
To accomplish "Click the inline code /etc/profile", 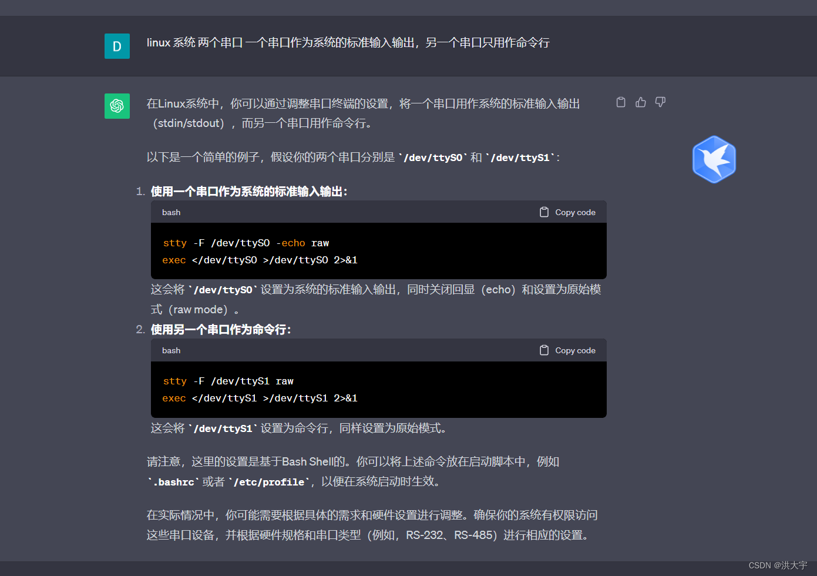I will [269, 482].
